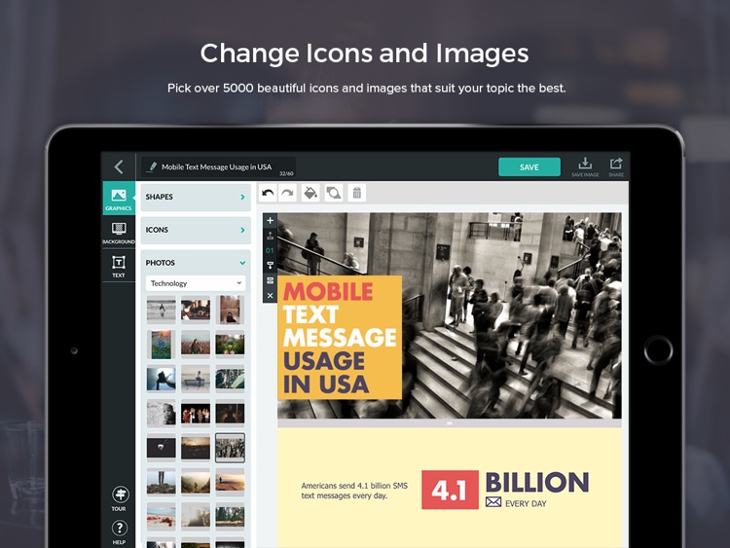Click the block resize handle below photo
Viewport: 730px width, 548px height.
450,423
